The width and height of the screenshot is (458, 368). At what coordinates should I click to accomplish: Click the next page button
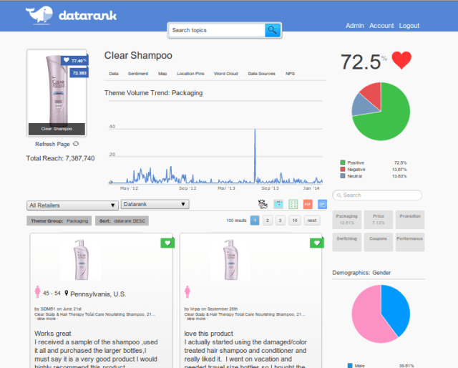[312, 221]
